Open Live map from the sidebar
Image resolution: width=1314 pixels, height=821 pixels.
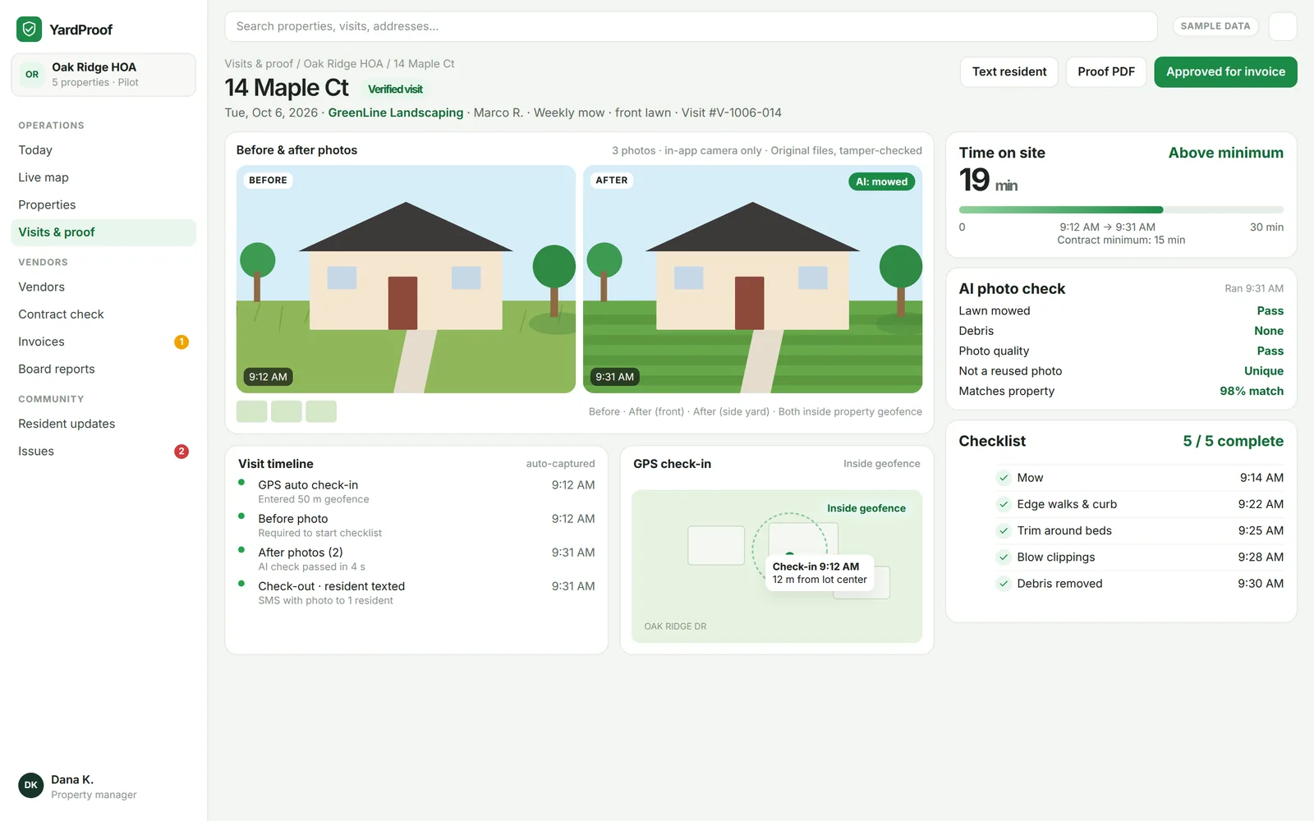click(103, 177)
